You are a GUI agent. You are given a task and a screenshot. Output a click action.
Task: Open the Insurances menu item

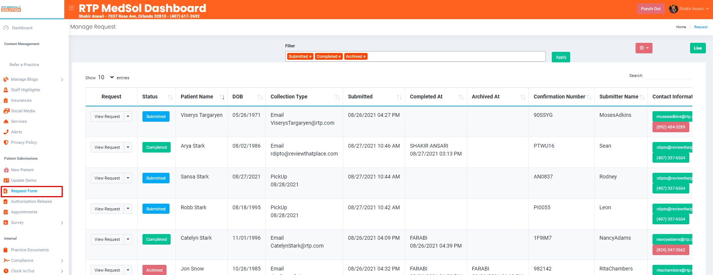tap(21, 100)
